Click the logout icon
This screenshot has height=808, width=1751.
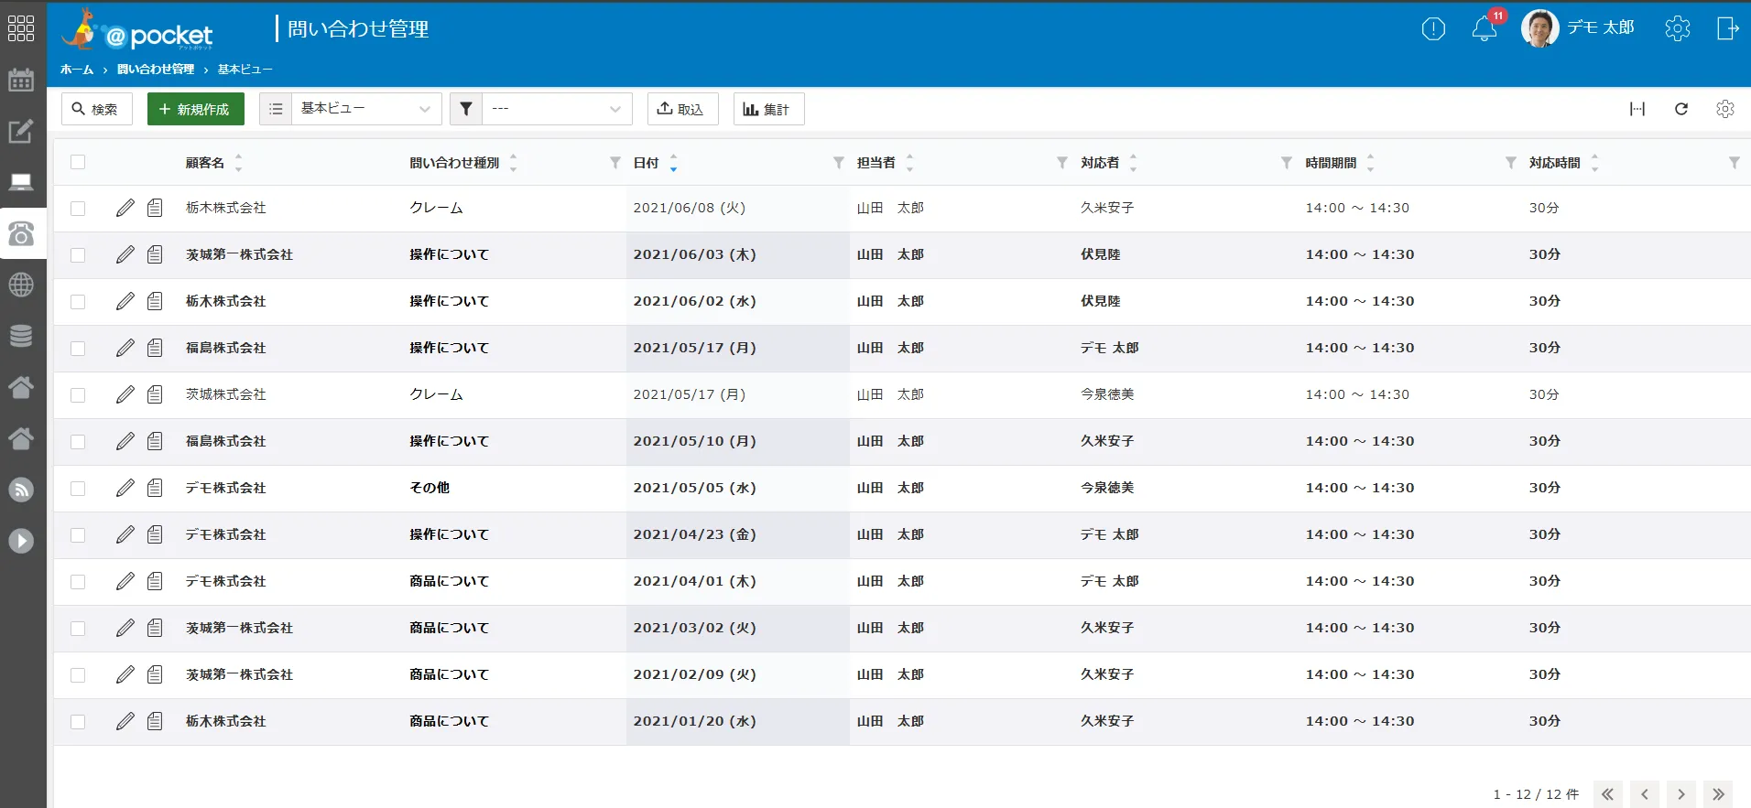1727,28
